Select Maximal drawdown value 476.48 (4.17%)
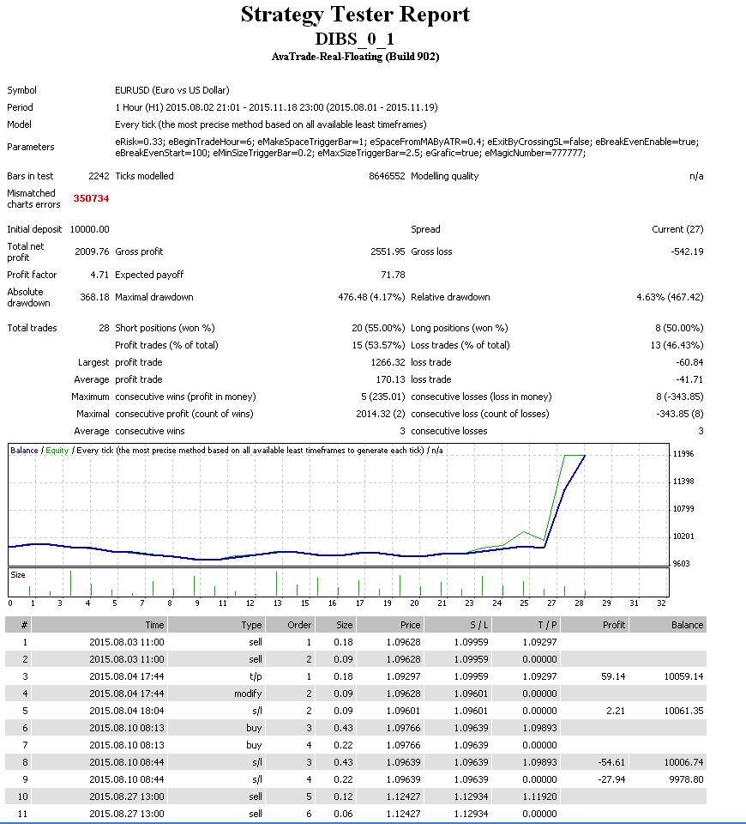The height and width of the screenshot is (824, 746). point(371,298)
